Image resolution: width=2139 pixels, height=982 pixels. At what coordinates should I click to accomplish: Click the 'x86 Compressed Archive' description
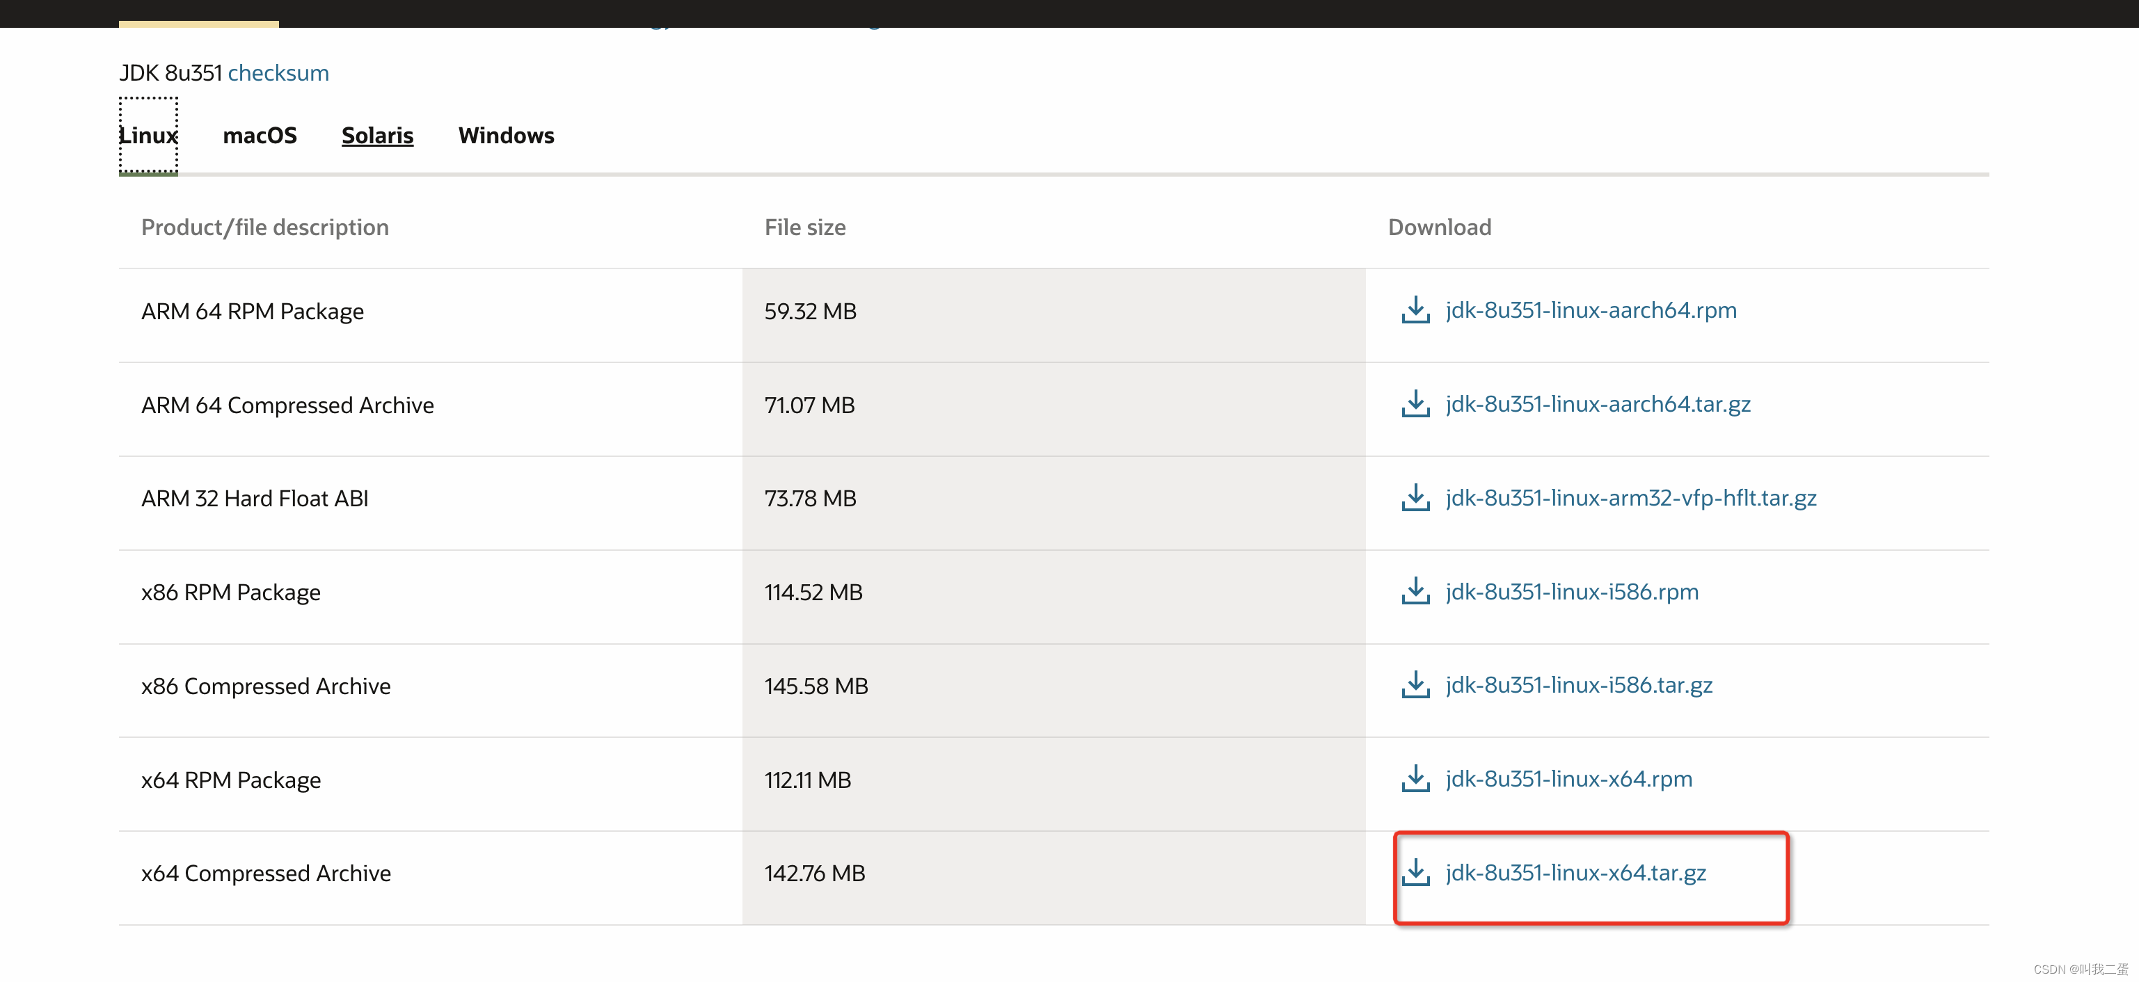click(266, 686)
